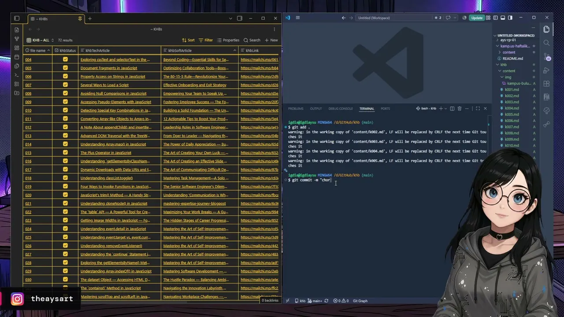Open Obsidian daily note calendar icon
Screen dimensions: 564x317
point(17,57)
